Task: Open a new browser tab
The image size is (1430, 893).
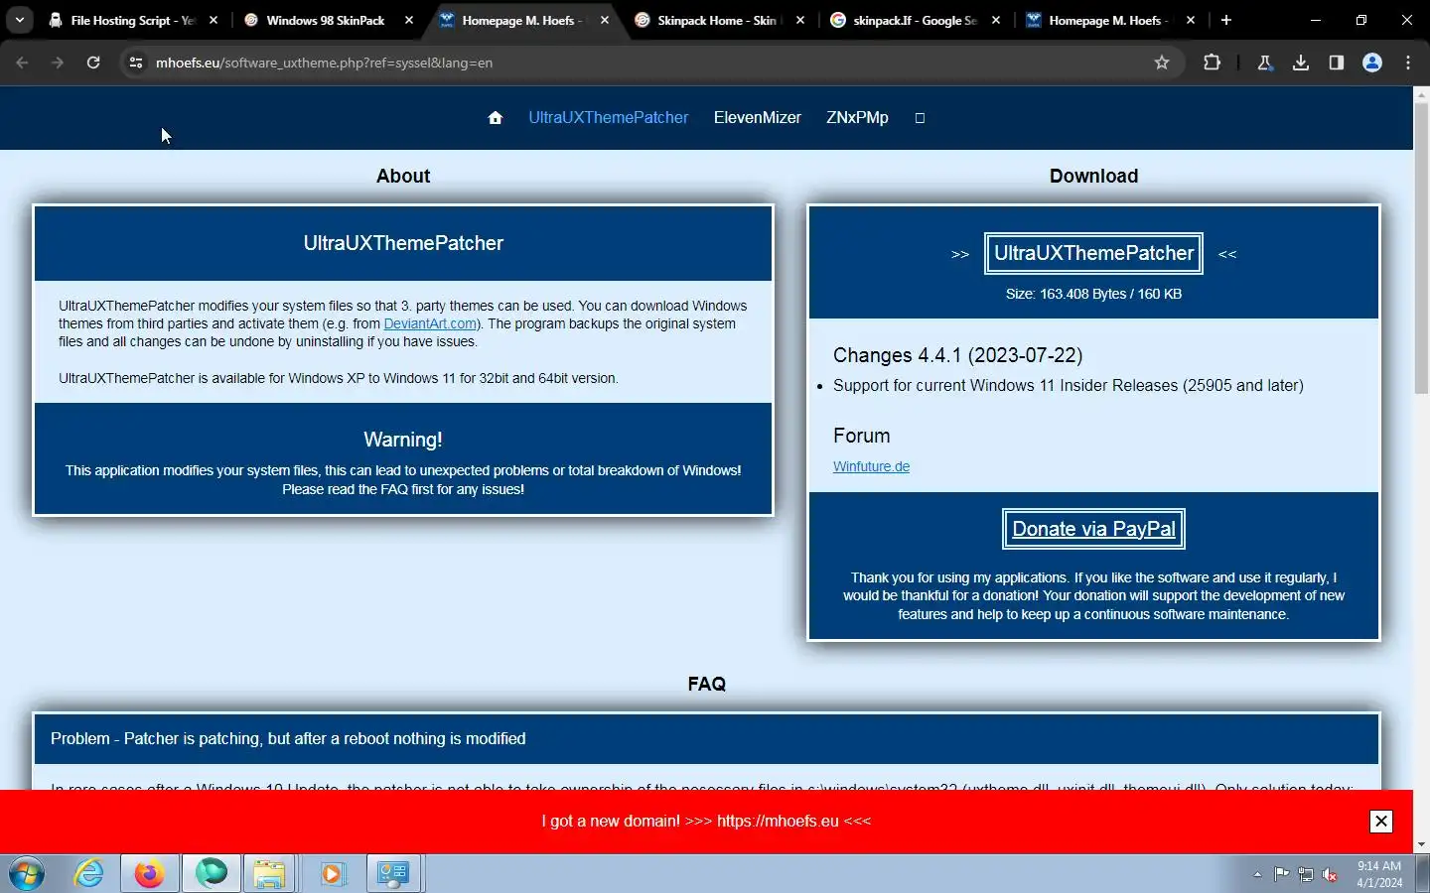Action: point(1226,20)
